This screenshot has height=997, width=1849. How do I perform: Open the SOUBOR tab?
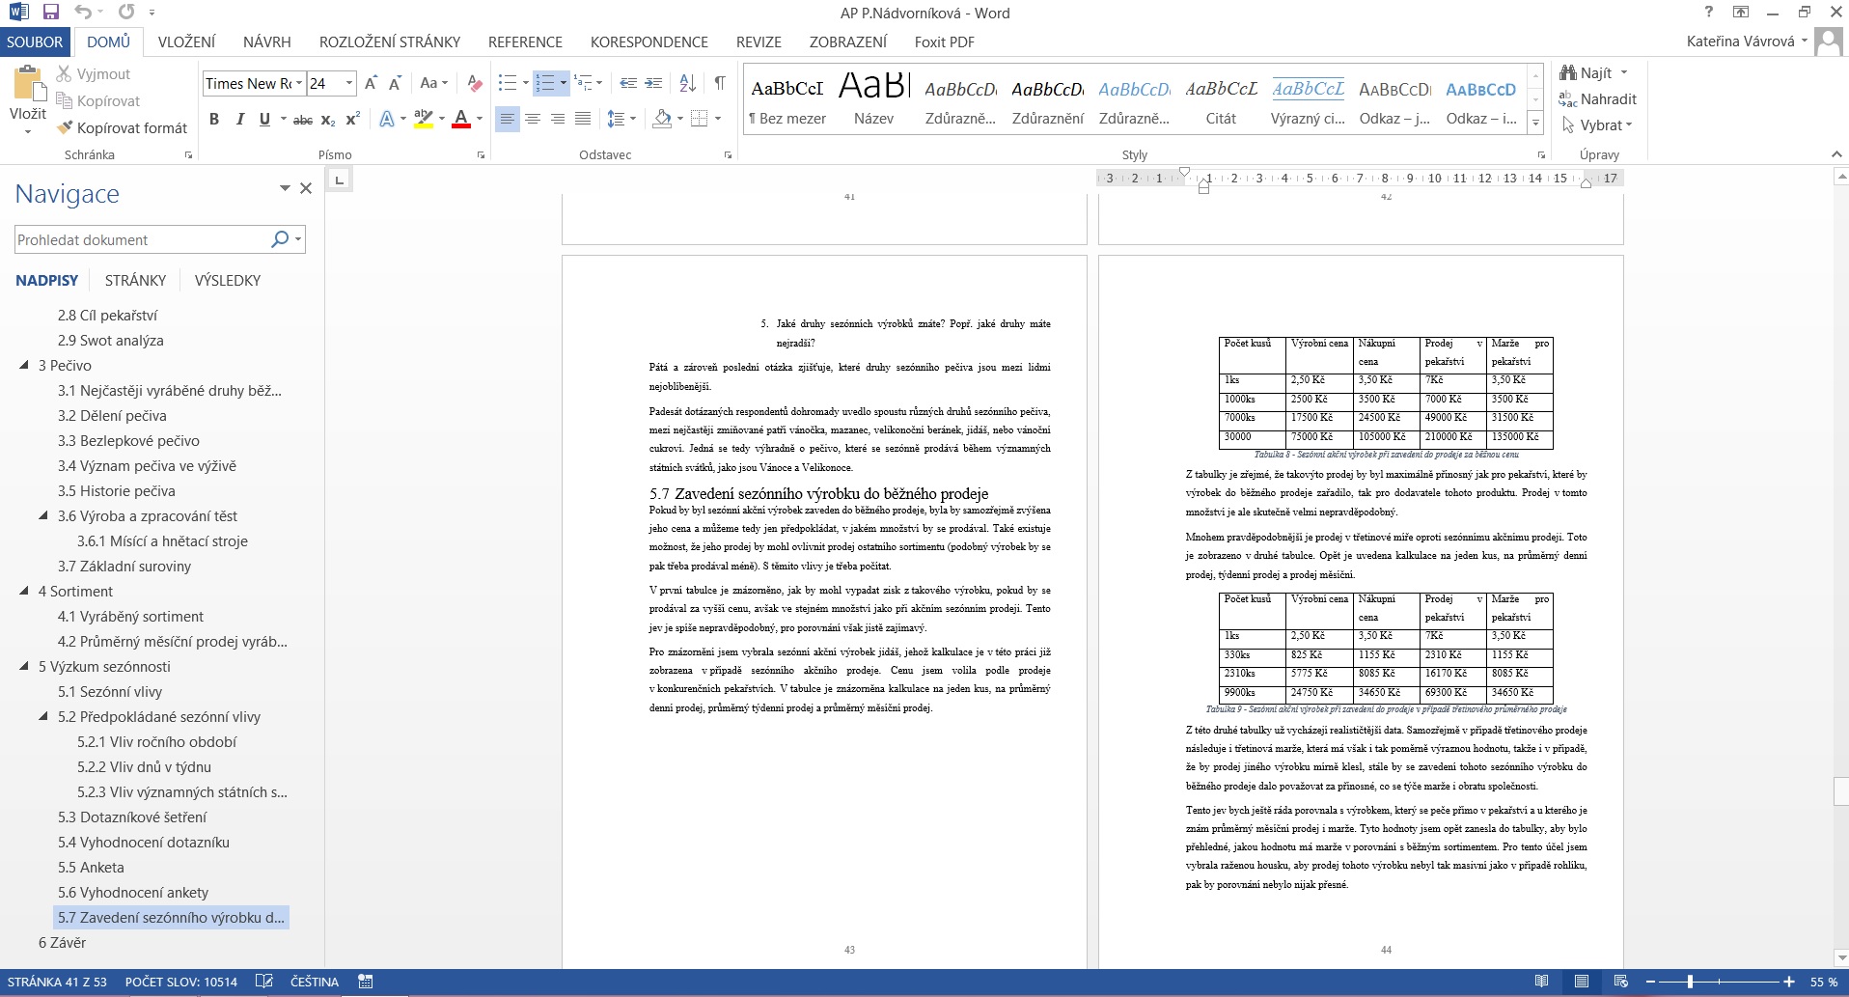coord(35,42)
